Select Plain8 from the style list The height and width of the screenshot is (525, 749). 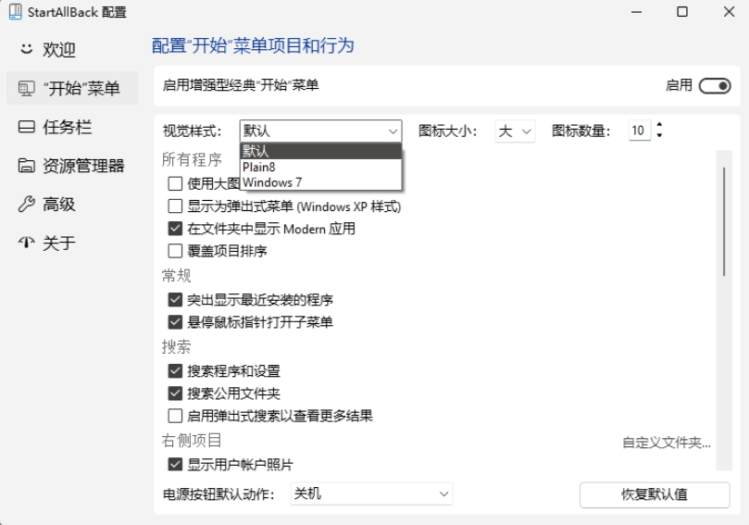pyautogui.click(x=259, y=168)
